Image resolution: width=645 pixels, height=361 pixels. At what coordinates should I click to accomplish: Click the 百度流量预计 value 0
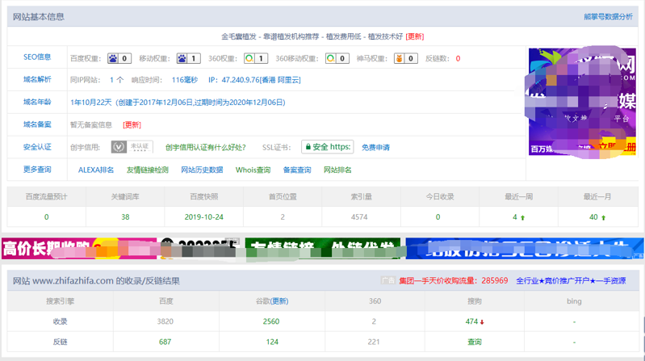coord(47,217)
